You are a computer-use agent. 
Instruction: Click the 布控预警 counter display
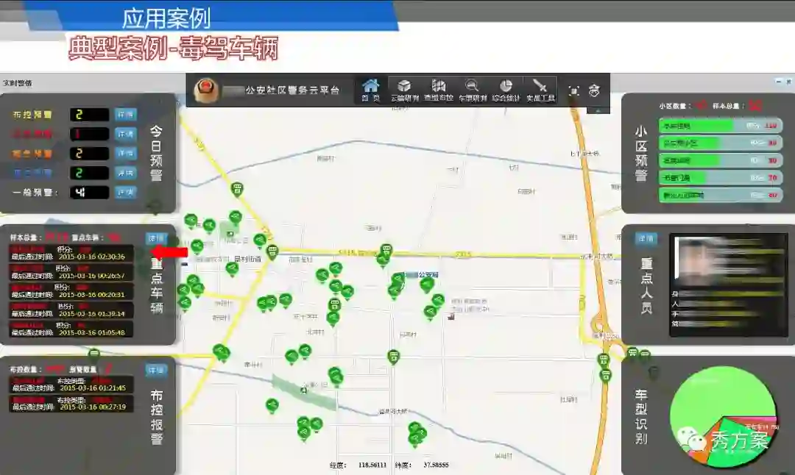point(89,115)
